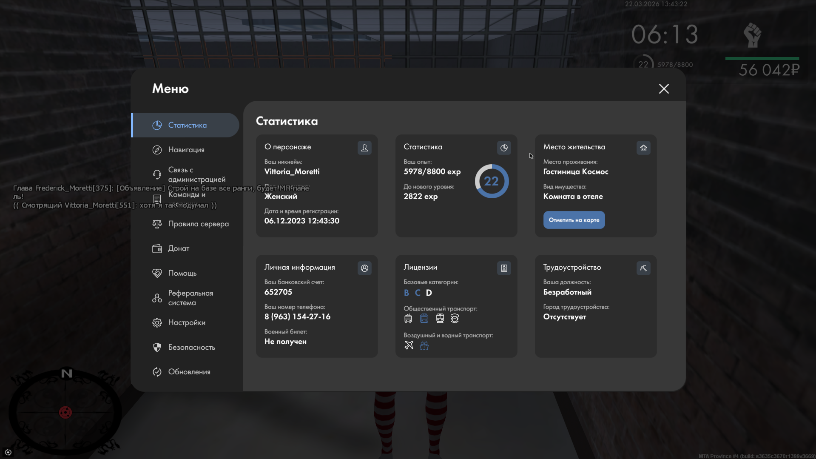Click the profile icon in О персонаже card
Image resolution: width=816 pixels, height=459 pixels.
coord(364,148)
